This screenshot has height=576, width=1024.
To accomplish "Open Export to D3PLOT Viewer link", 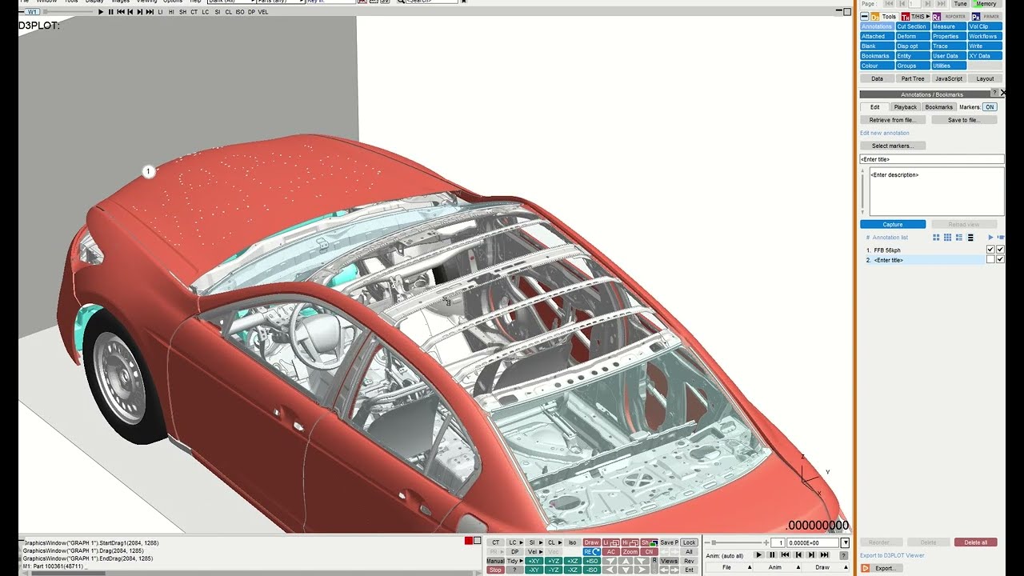I will point(892,555).
